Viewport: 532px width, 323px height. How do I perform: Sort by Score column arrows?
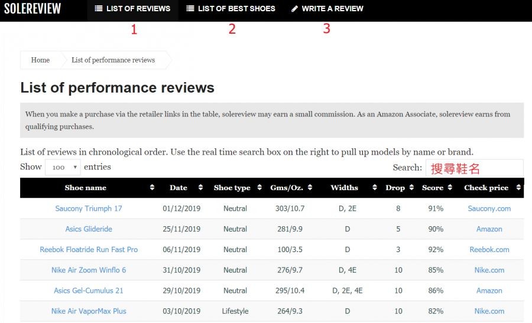pos(450,187)
